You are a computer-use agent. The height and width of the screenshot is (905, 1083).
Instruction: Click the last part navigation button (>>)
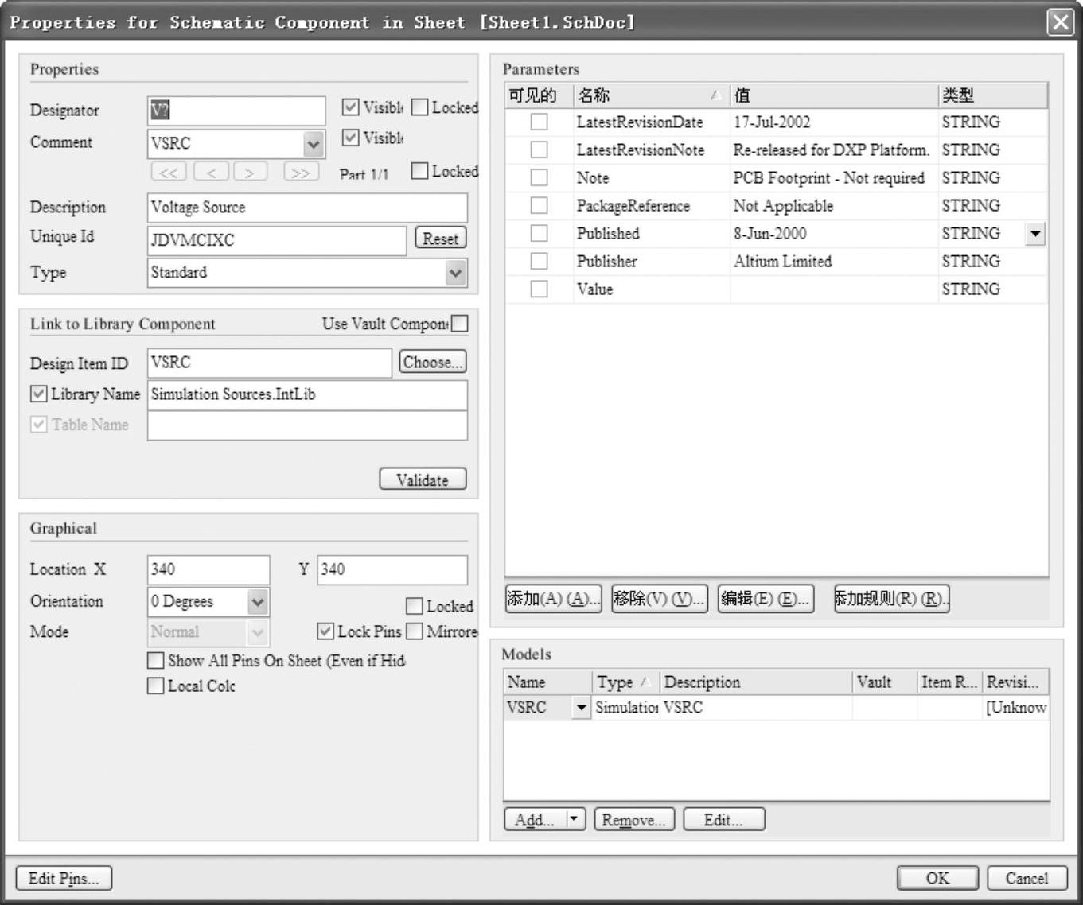(x=299, y=172)
